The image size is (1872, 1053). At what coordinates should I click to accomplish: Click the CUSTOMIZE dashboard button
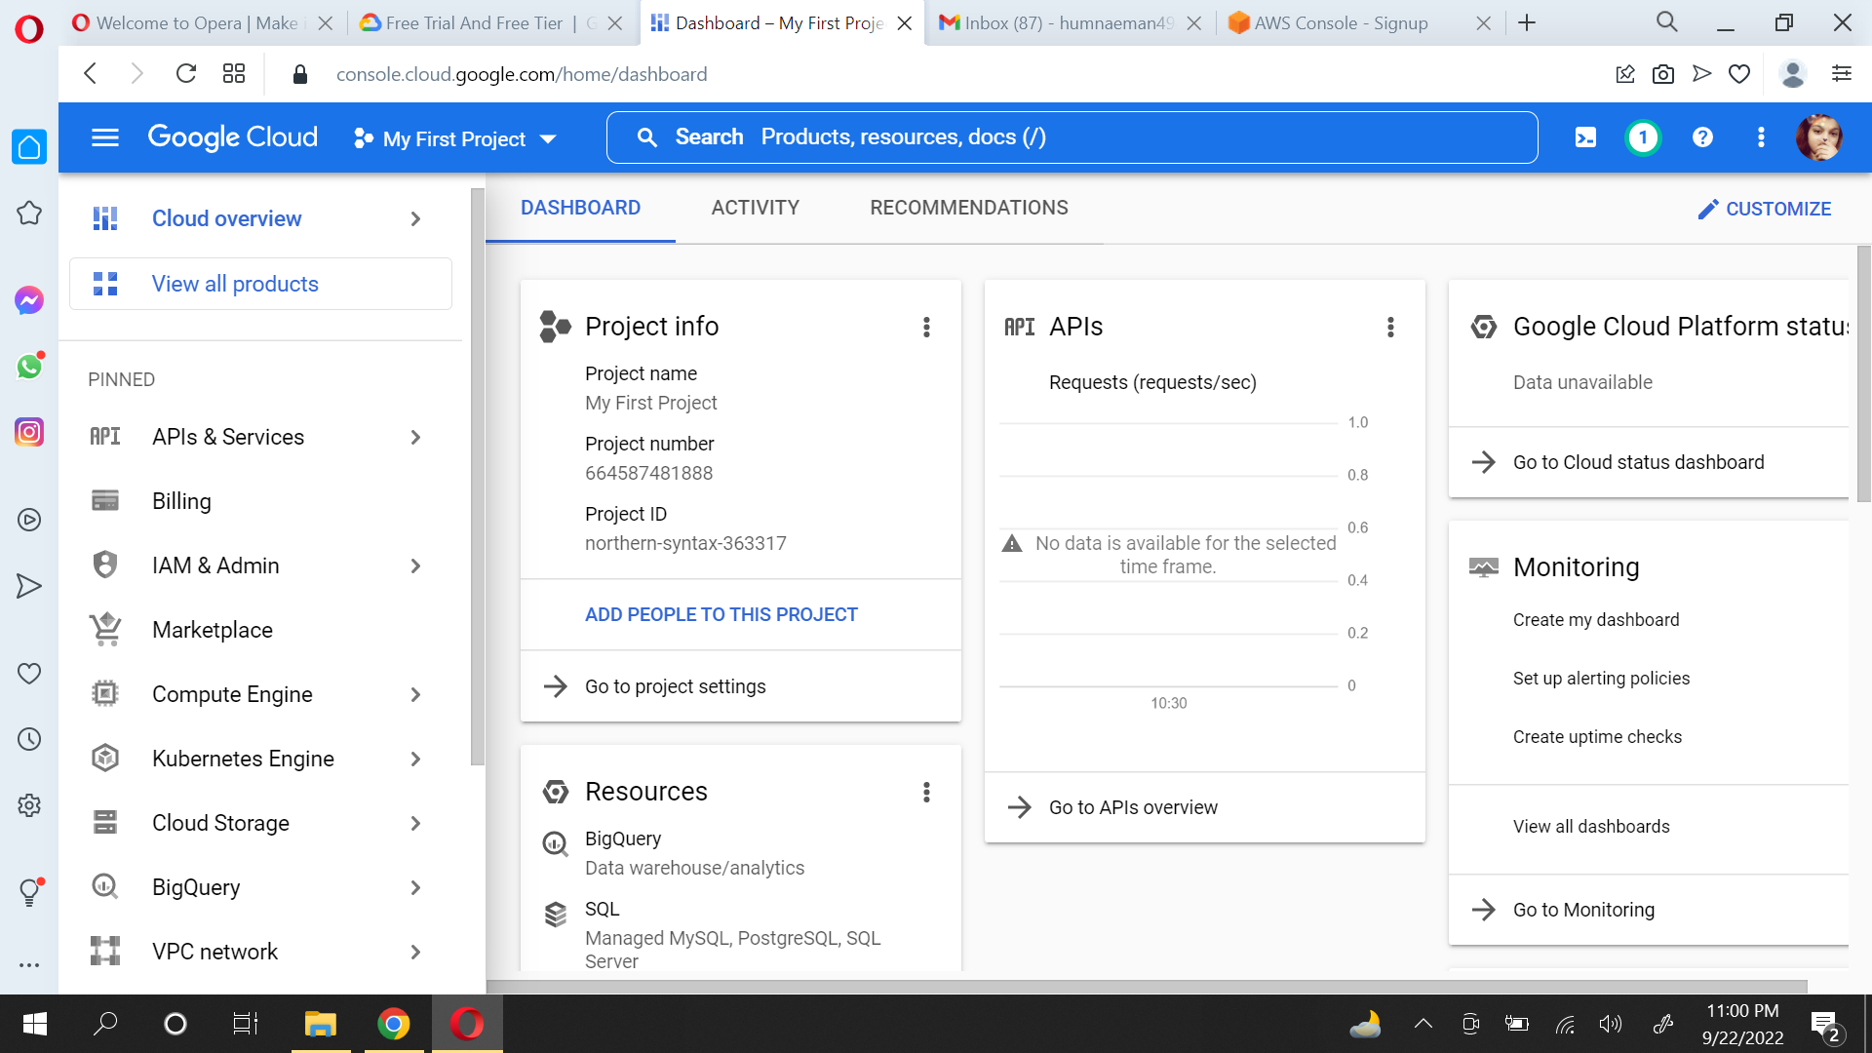click(x=1765, y=208)
